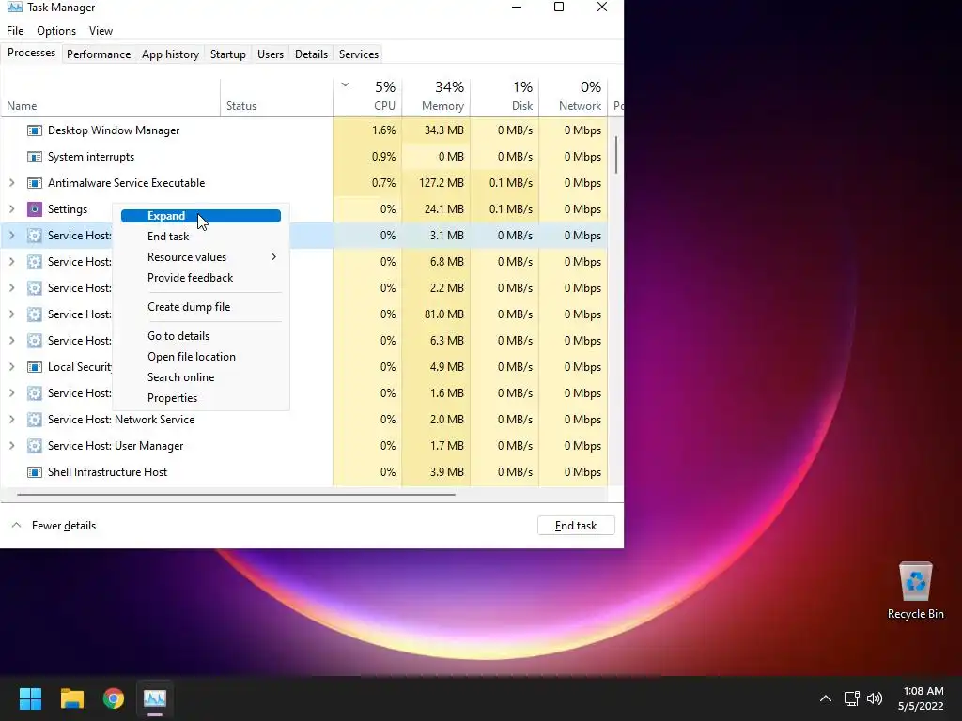Switch to the Services tab

pos(359,54)
